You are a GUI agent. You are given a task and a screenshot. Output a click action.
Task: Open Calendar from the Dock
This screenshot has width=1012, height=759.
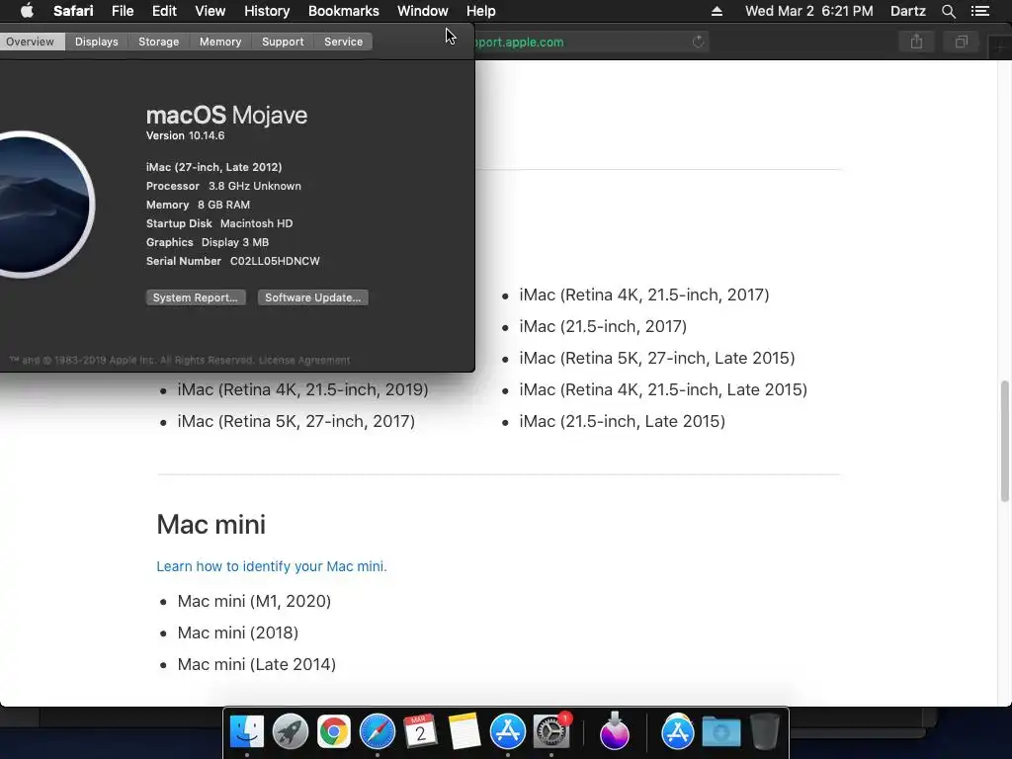(420, 732)
